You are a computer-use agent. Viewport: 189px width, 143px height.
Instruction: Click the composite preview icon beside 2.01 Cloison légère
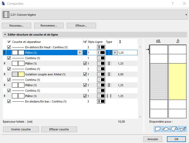coord(6,15)
